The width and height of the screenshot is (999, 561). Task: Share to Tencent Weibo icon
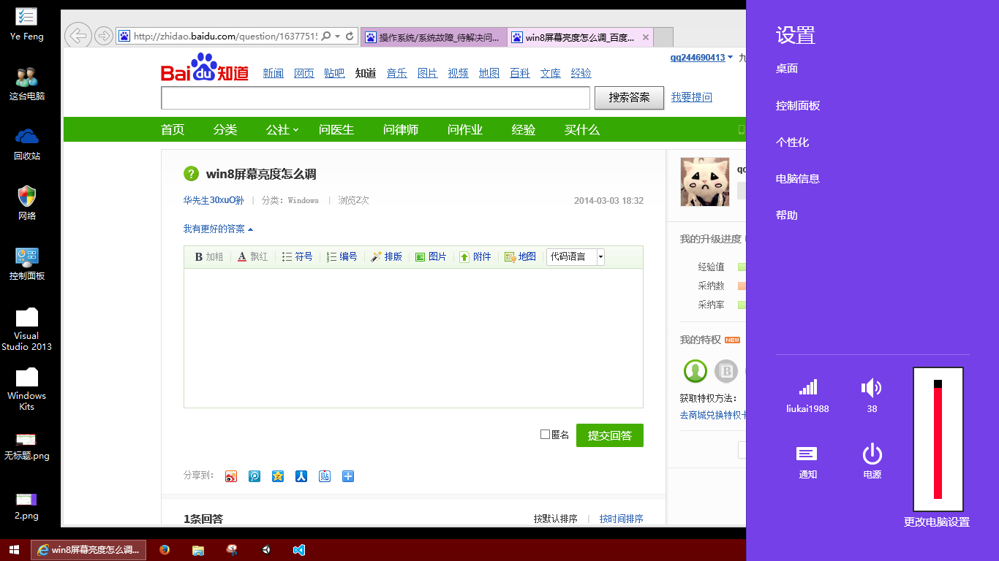tap(255, 476)
